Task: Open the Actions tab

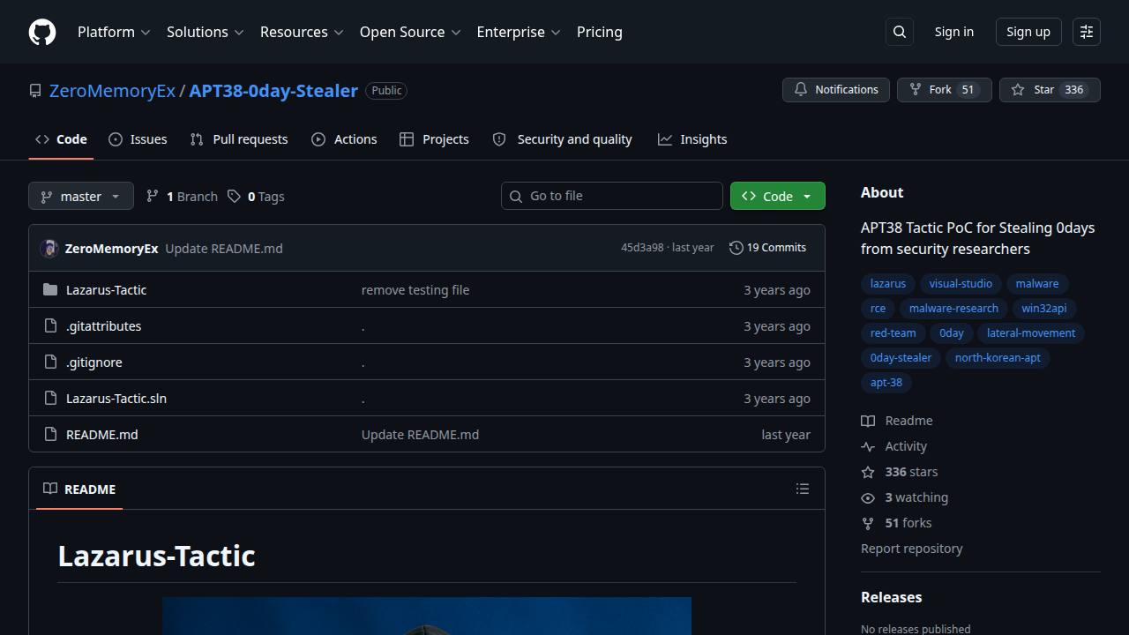Action: 344,139
